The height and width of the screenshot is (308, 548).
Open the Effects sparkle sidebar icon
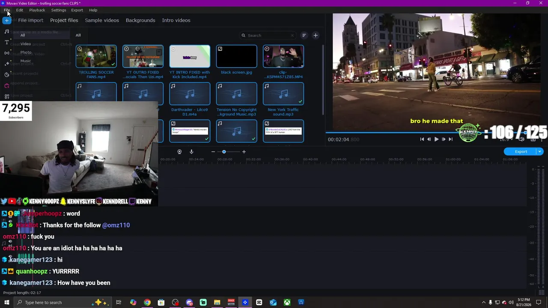click(x=6, y=64)
